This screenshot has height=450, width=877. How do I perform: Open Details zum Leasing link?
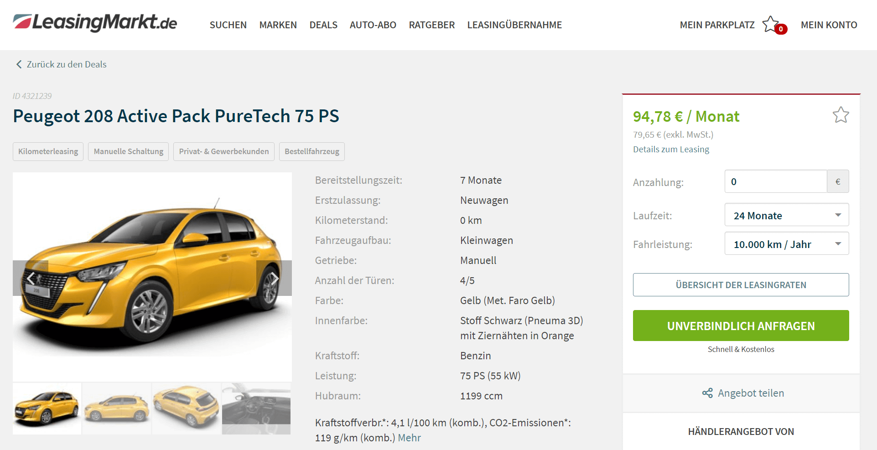[x=671, y=149]
